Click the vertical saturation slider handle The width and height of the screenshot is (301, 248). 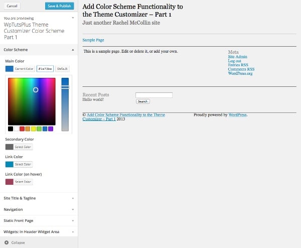click(65, 87)
